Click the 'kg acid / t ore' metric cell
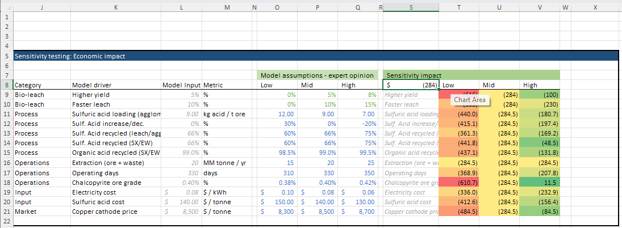The image size is (622, 228). 227,114
